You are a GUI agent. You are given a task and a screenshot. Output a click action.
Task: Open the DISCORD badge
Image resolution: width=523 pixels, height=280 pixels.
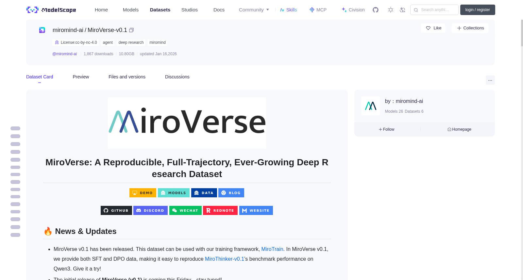[150, 210]
